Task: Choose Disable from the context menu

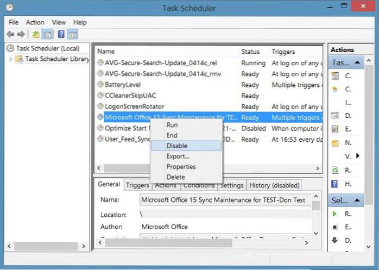Action: click(177, 146)
